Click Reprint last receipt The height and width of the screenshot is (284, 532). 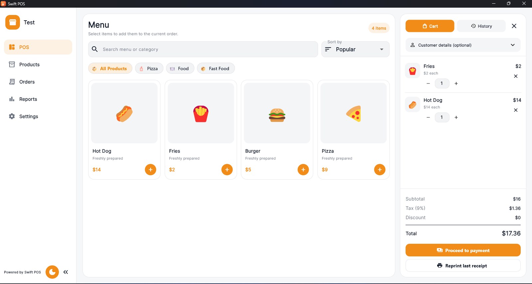click(x=463, y=265)
